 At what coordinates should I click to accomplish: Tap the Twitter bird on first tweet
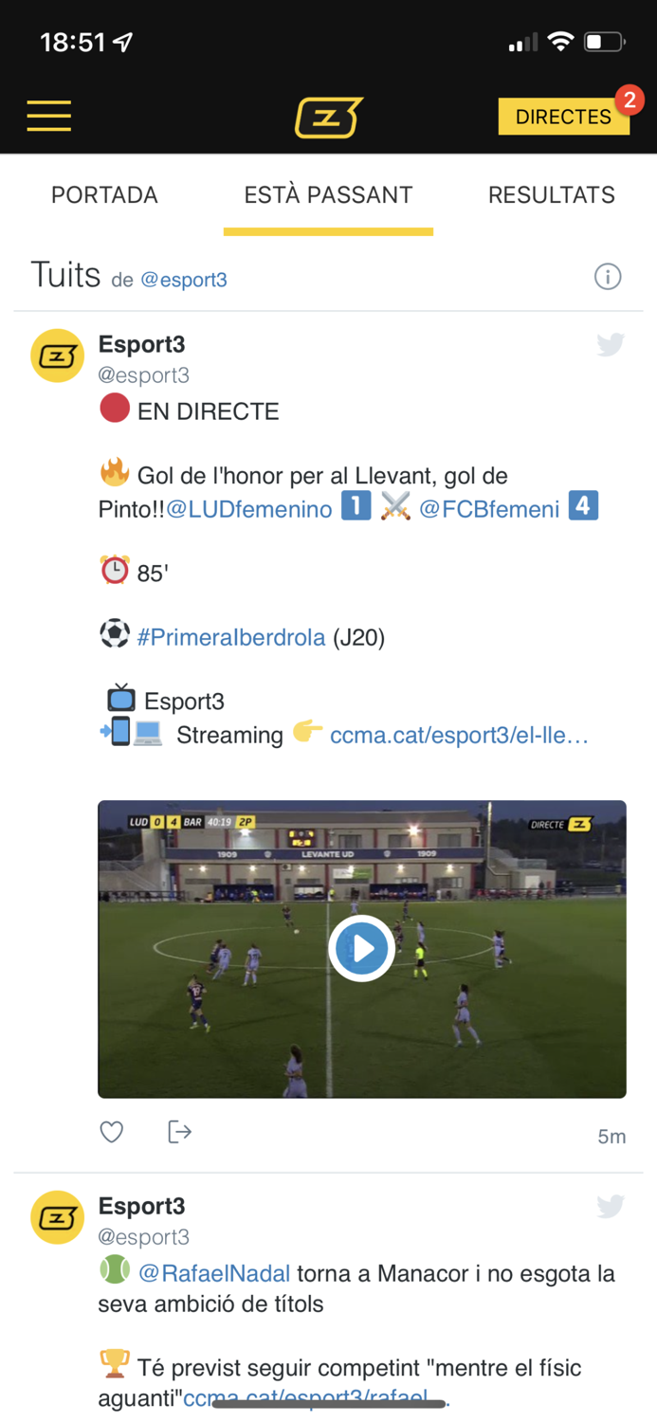click(611, 344)
